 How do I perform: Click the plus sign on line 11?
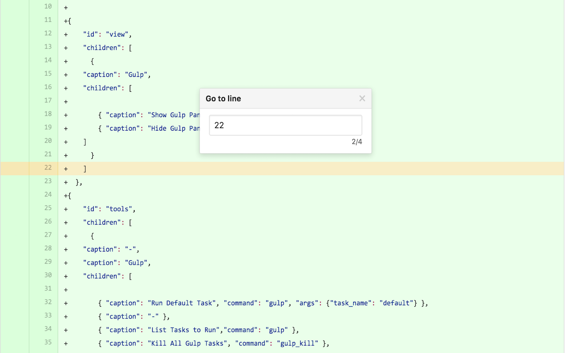click(65, 20)
